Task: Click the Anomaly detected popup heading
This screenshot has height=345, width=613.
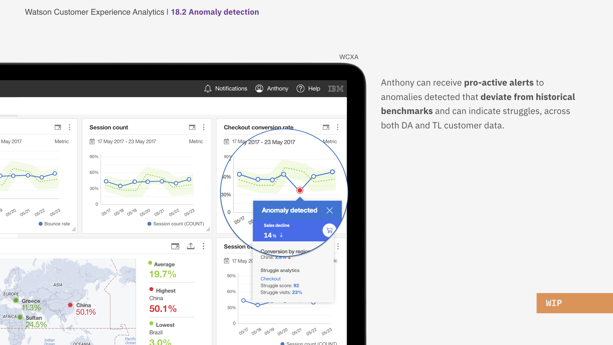Action: click(x=290, y=211)
